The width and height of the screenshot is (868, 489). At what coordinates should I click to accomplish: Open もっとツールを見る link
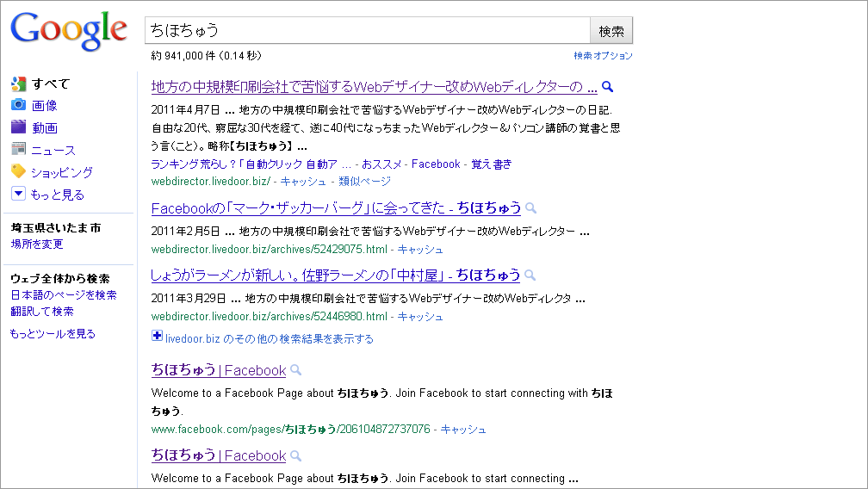click(53, 333)
